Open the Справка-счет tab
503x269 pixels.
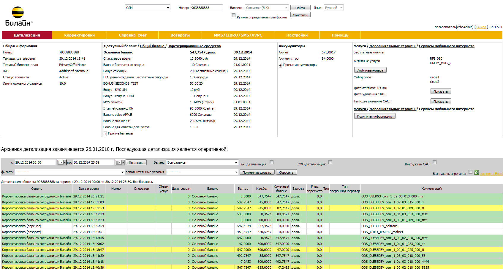pos(132,35)
